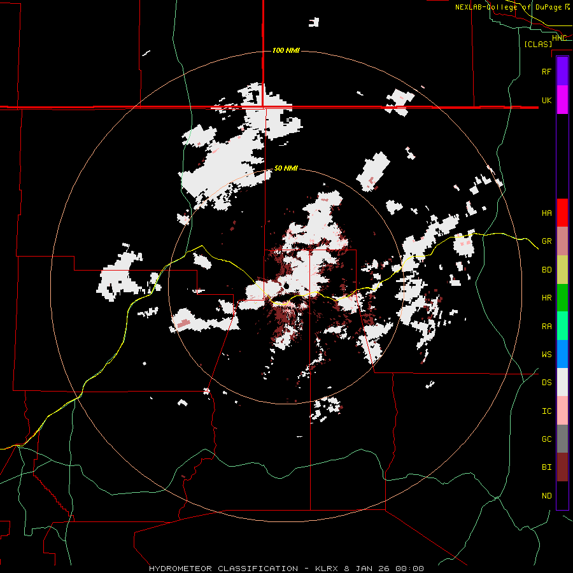The image size is (573, 573).
Task: Click the purple RF legend color swatch
Action: tap(562, 71)
